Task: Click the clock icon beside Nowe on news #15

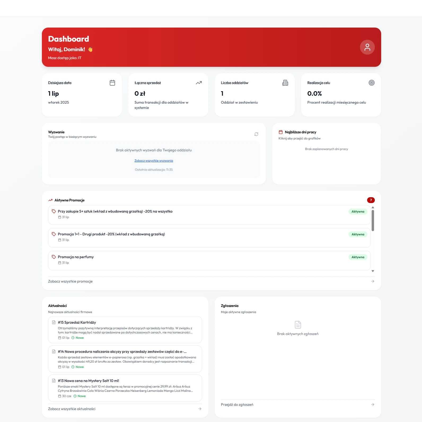Action: coord(73,338)
